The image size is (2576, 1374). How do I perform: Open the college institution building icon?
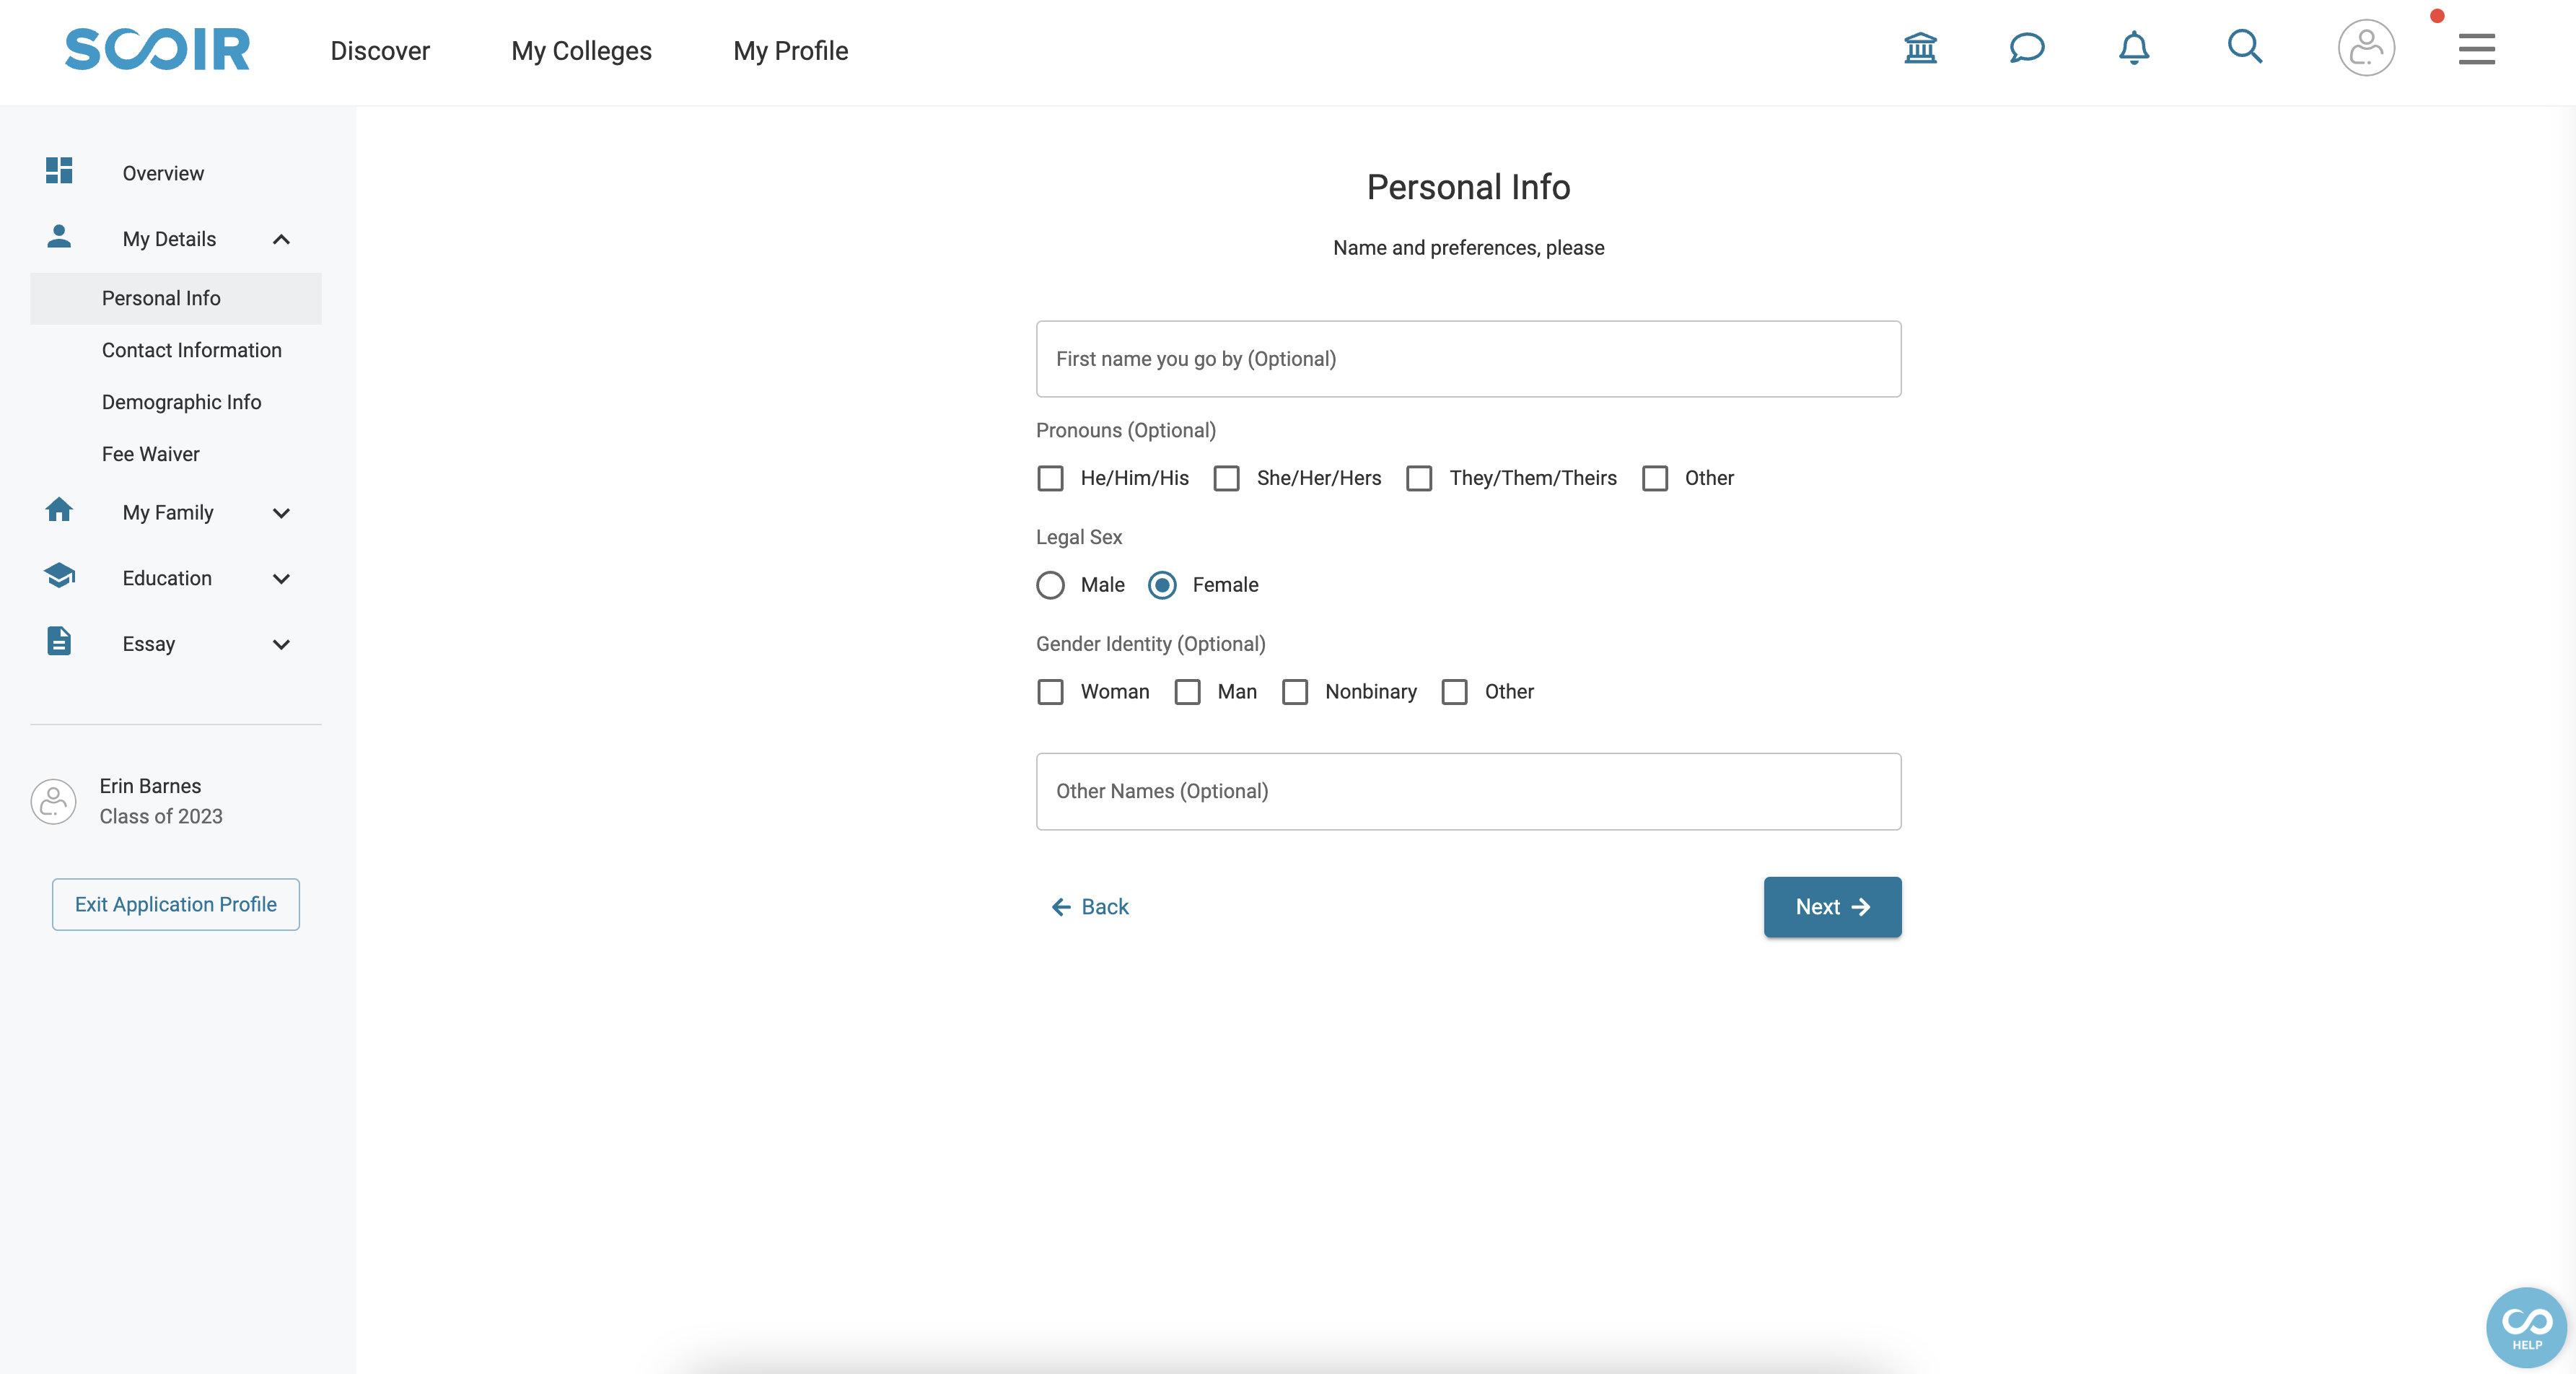point(1920,47)
